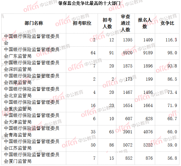Click the positions value 16 in 重庆 row
The height and width of the screenshot is (166, 181).
click(93, 105)
